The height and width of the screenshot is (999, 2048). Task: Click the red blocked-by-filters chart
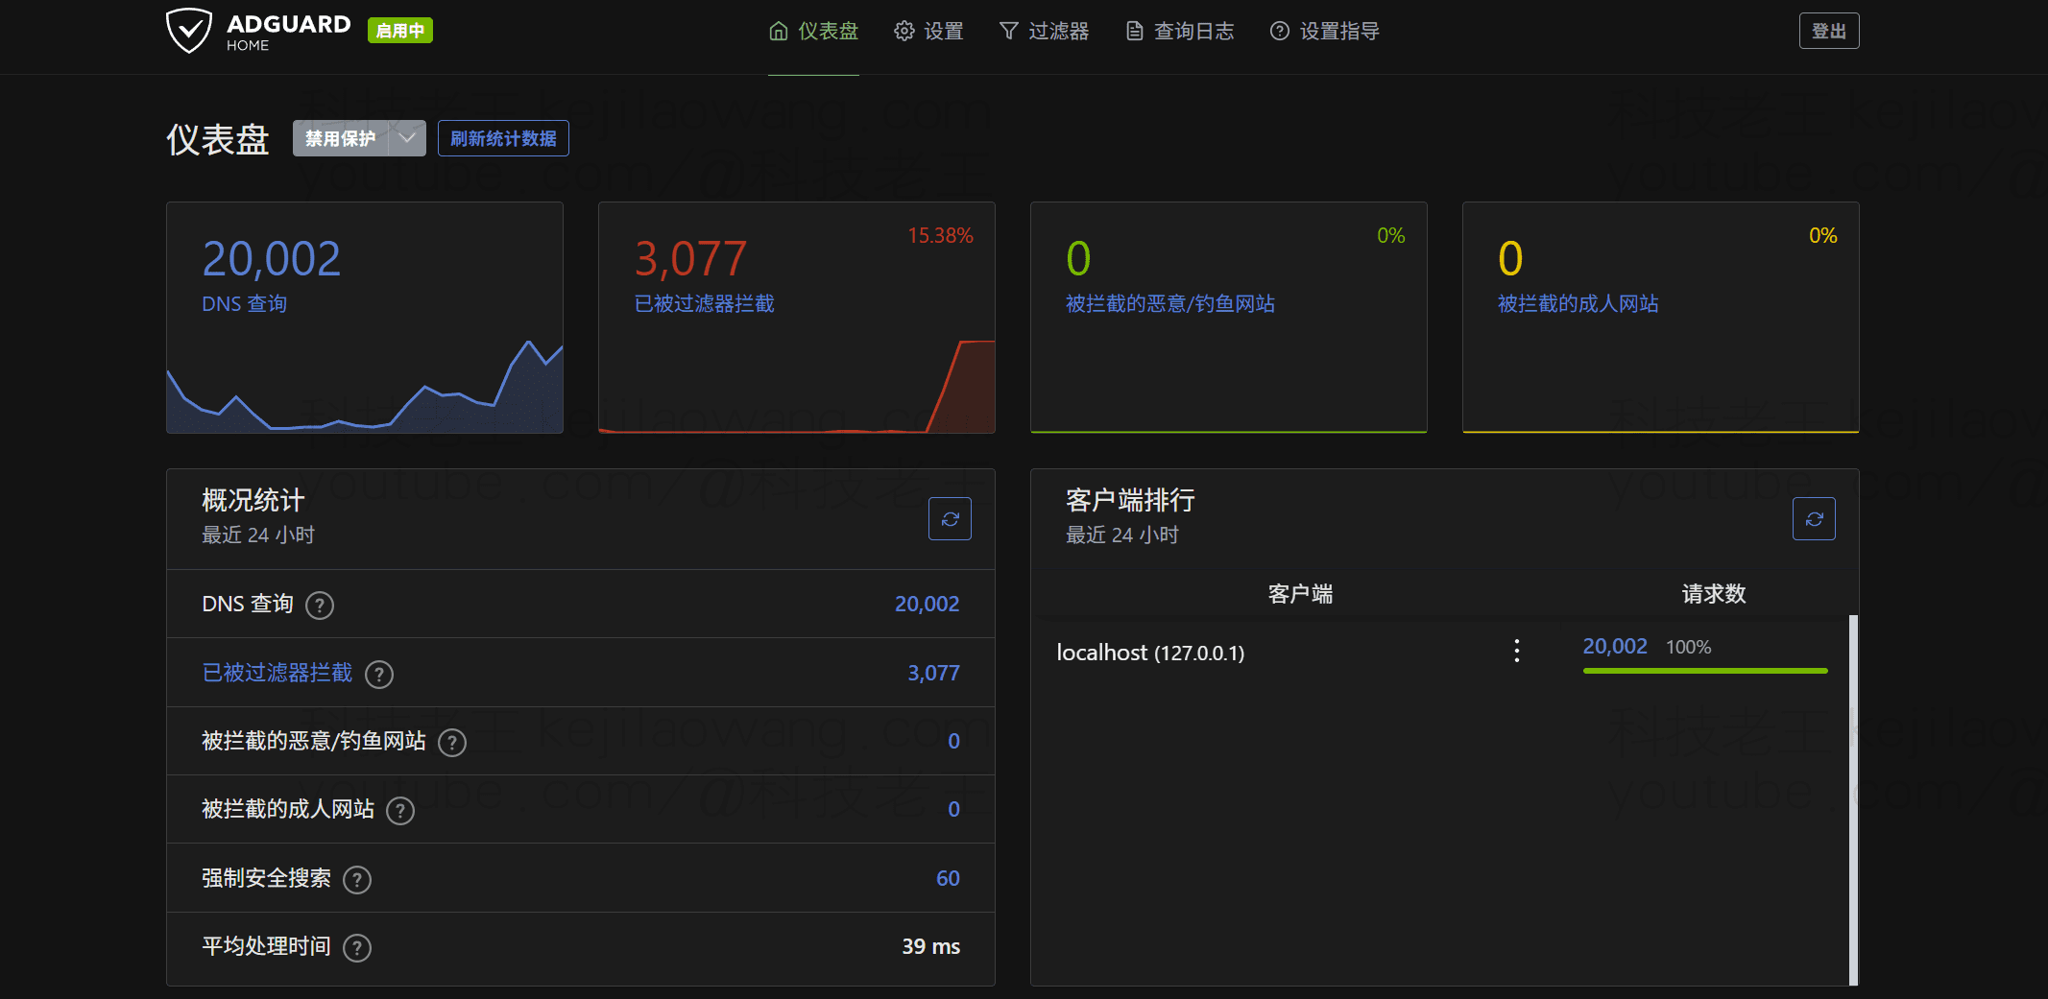click(x=797, y=386)
